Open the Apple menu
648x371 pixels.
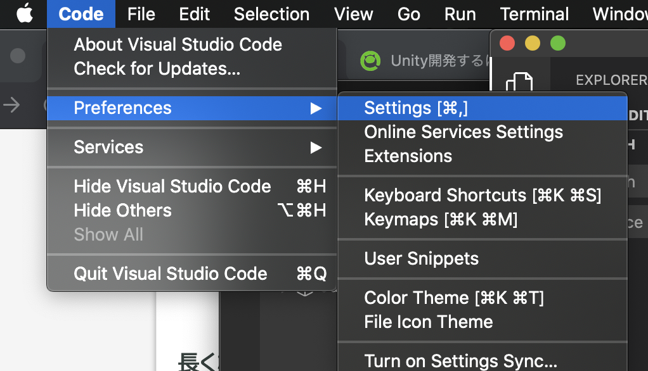(24, 14)
